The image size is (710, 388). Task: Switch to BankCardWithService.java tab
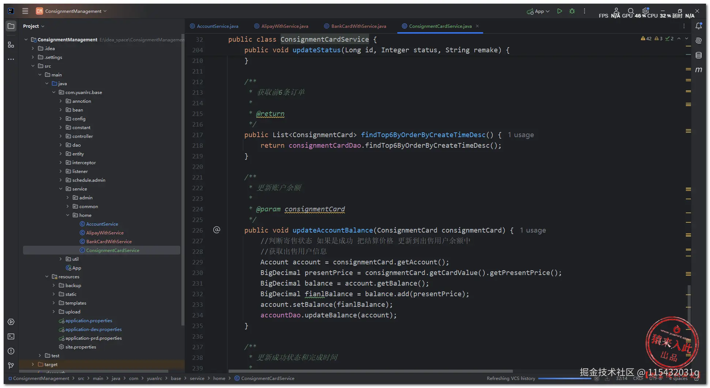(x=355, y=26)
